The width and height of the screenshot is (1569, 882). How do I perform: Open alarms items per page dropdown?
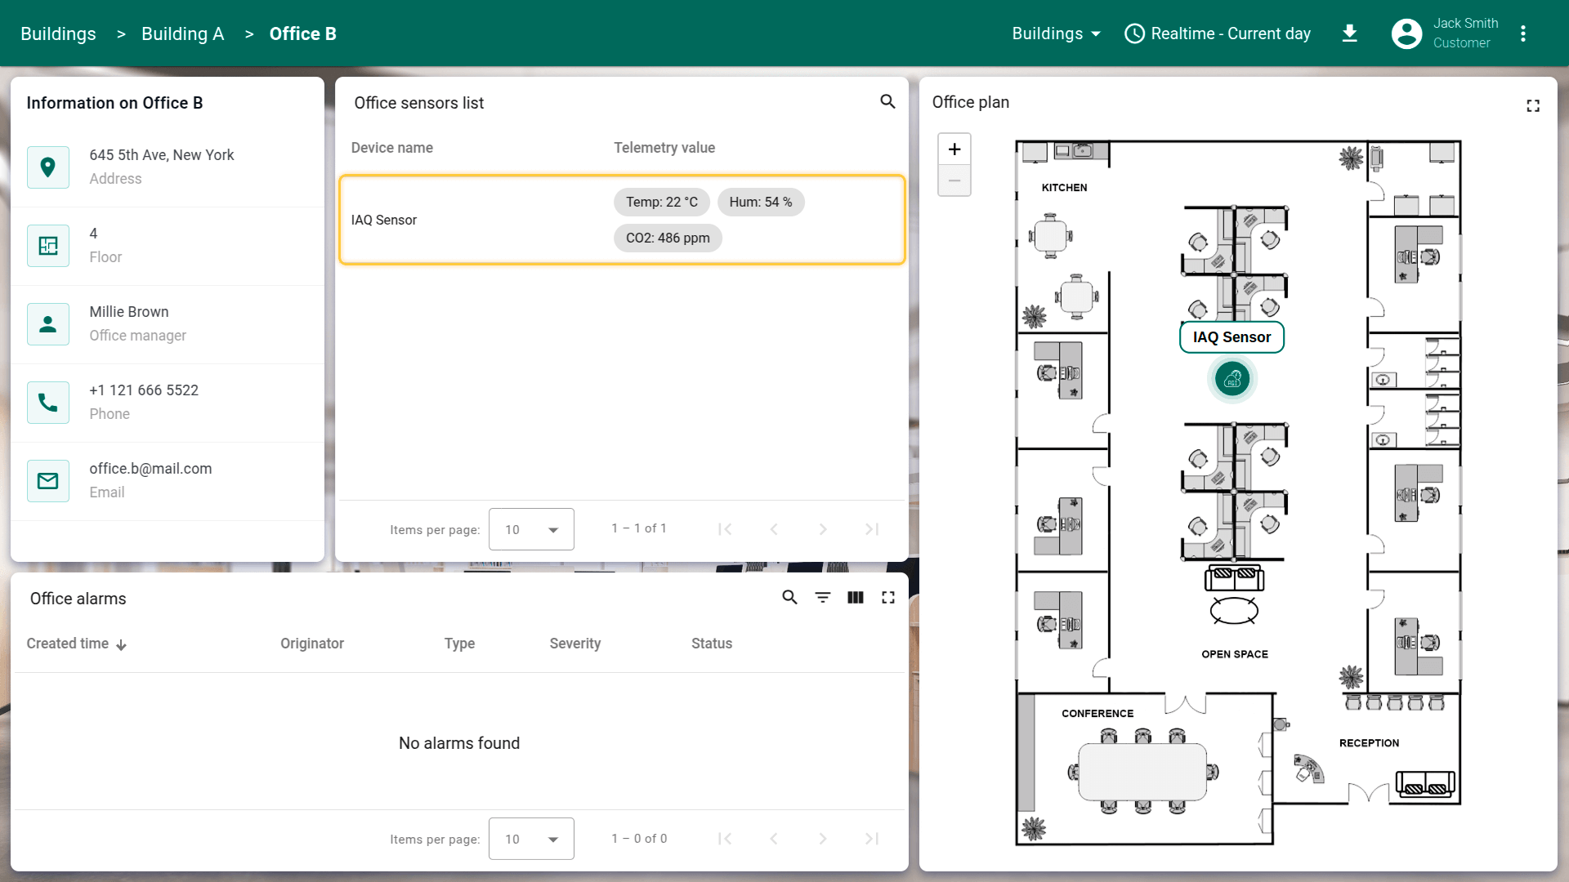coord(531,839)
